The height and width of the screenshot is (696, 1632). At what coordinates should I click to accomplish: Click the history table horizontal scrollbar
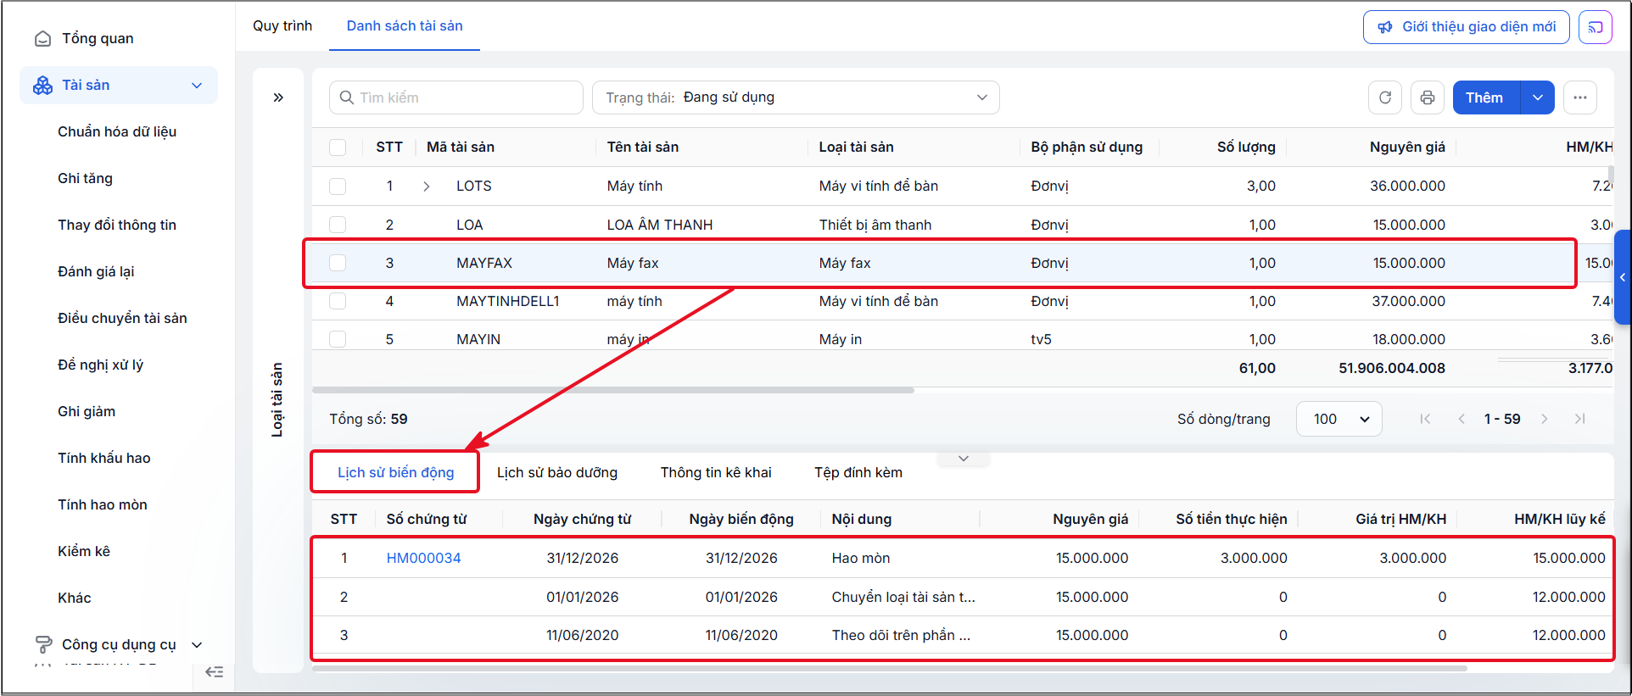890,669
